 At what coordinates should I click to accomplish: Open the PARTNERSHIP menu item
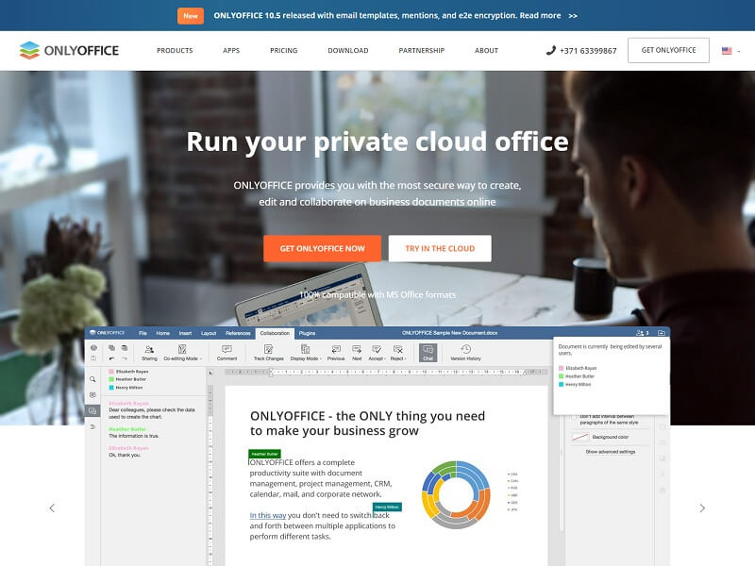pyautogui.click(x=422, y=51)
